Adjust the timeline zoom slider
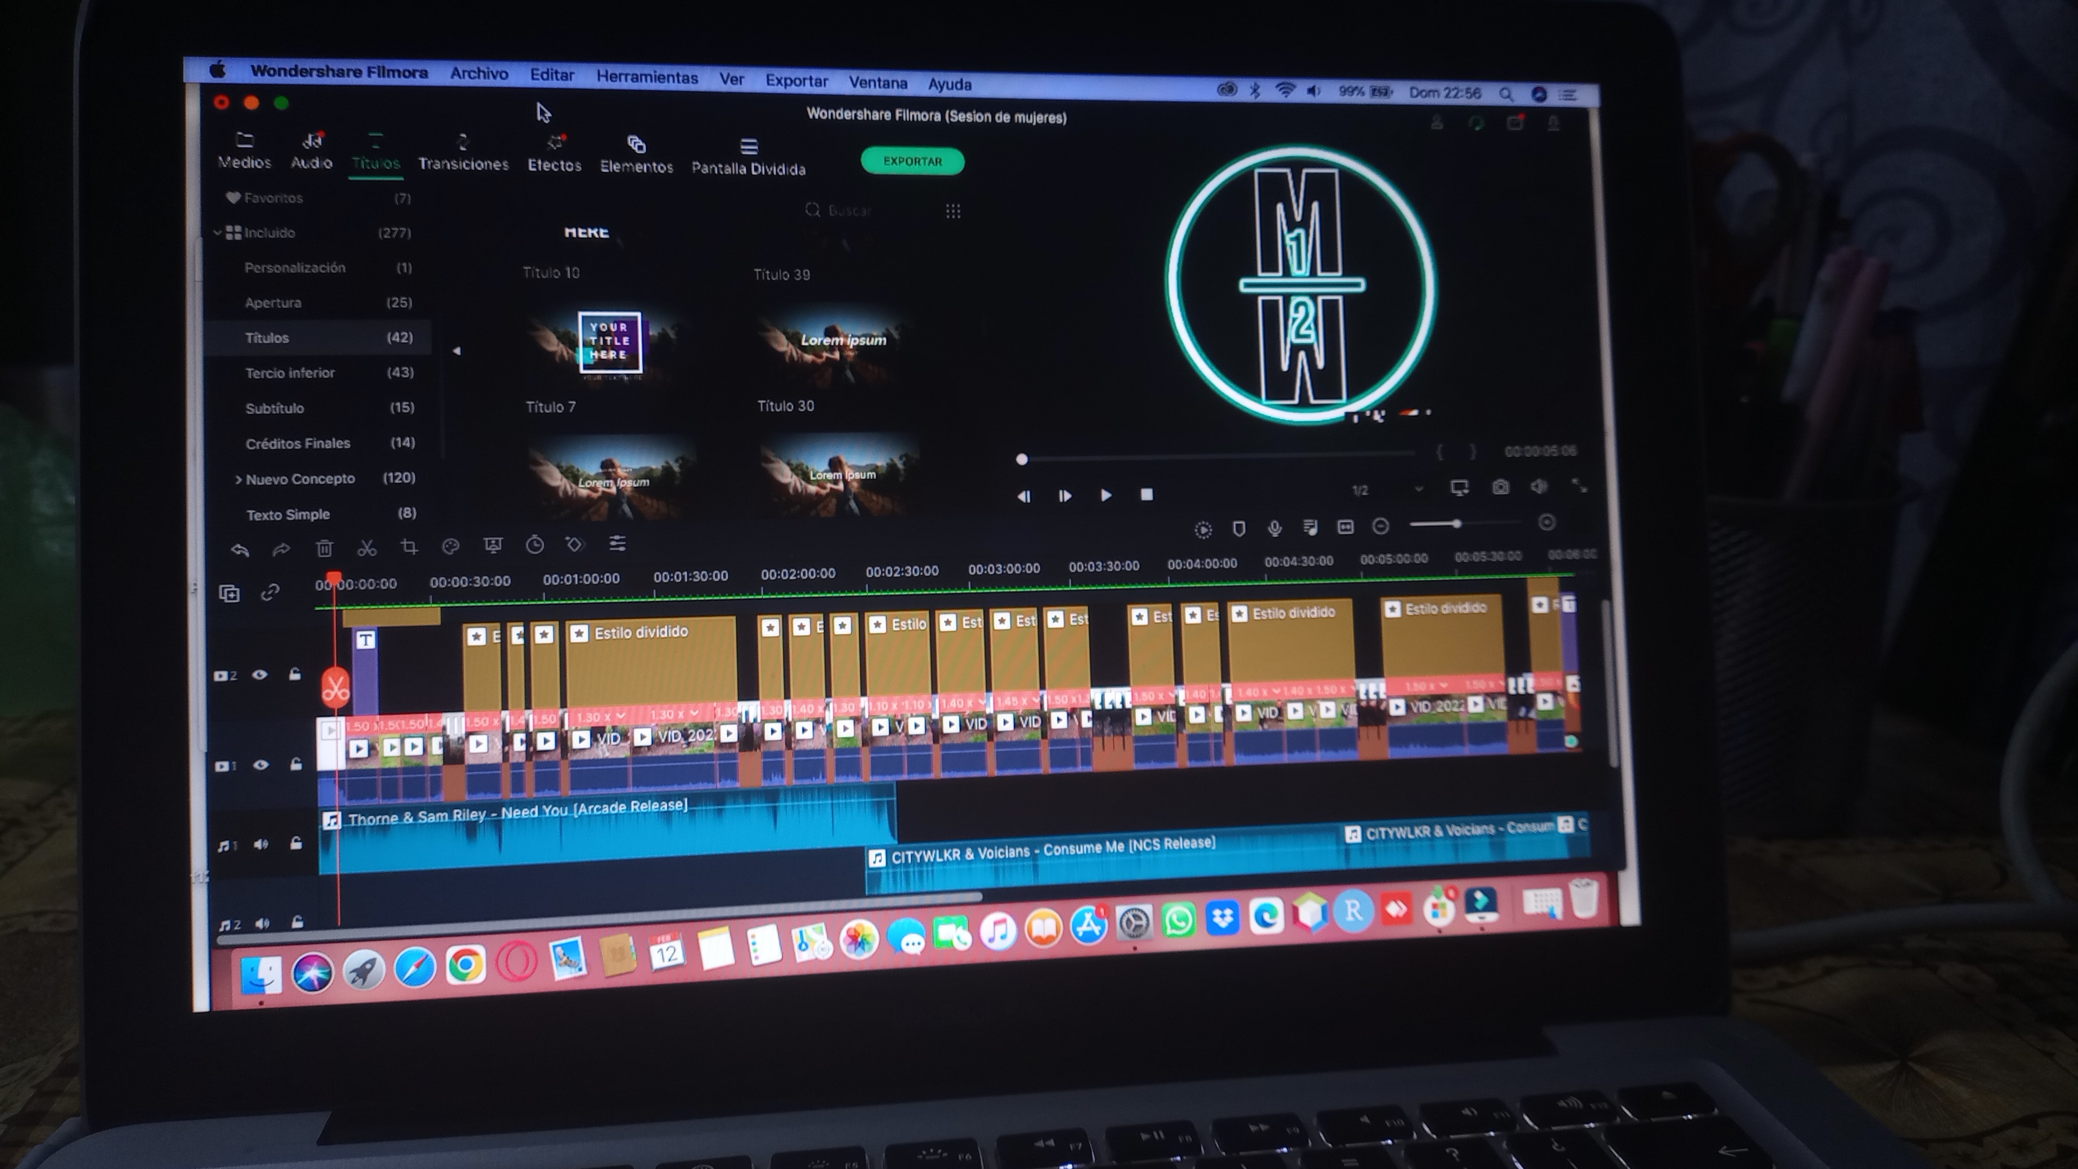Screen dimensions: 2078x1169 (1457, 524)
